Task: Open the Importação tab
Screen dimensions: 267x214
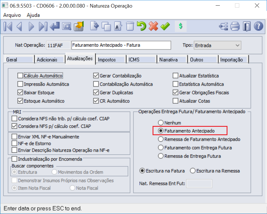Action: click(x=234, y=59)
